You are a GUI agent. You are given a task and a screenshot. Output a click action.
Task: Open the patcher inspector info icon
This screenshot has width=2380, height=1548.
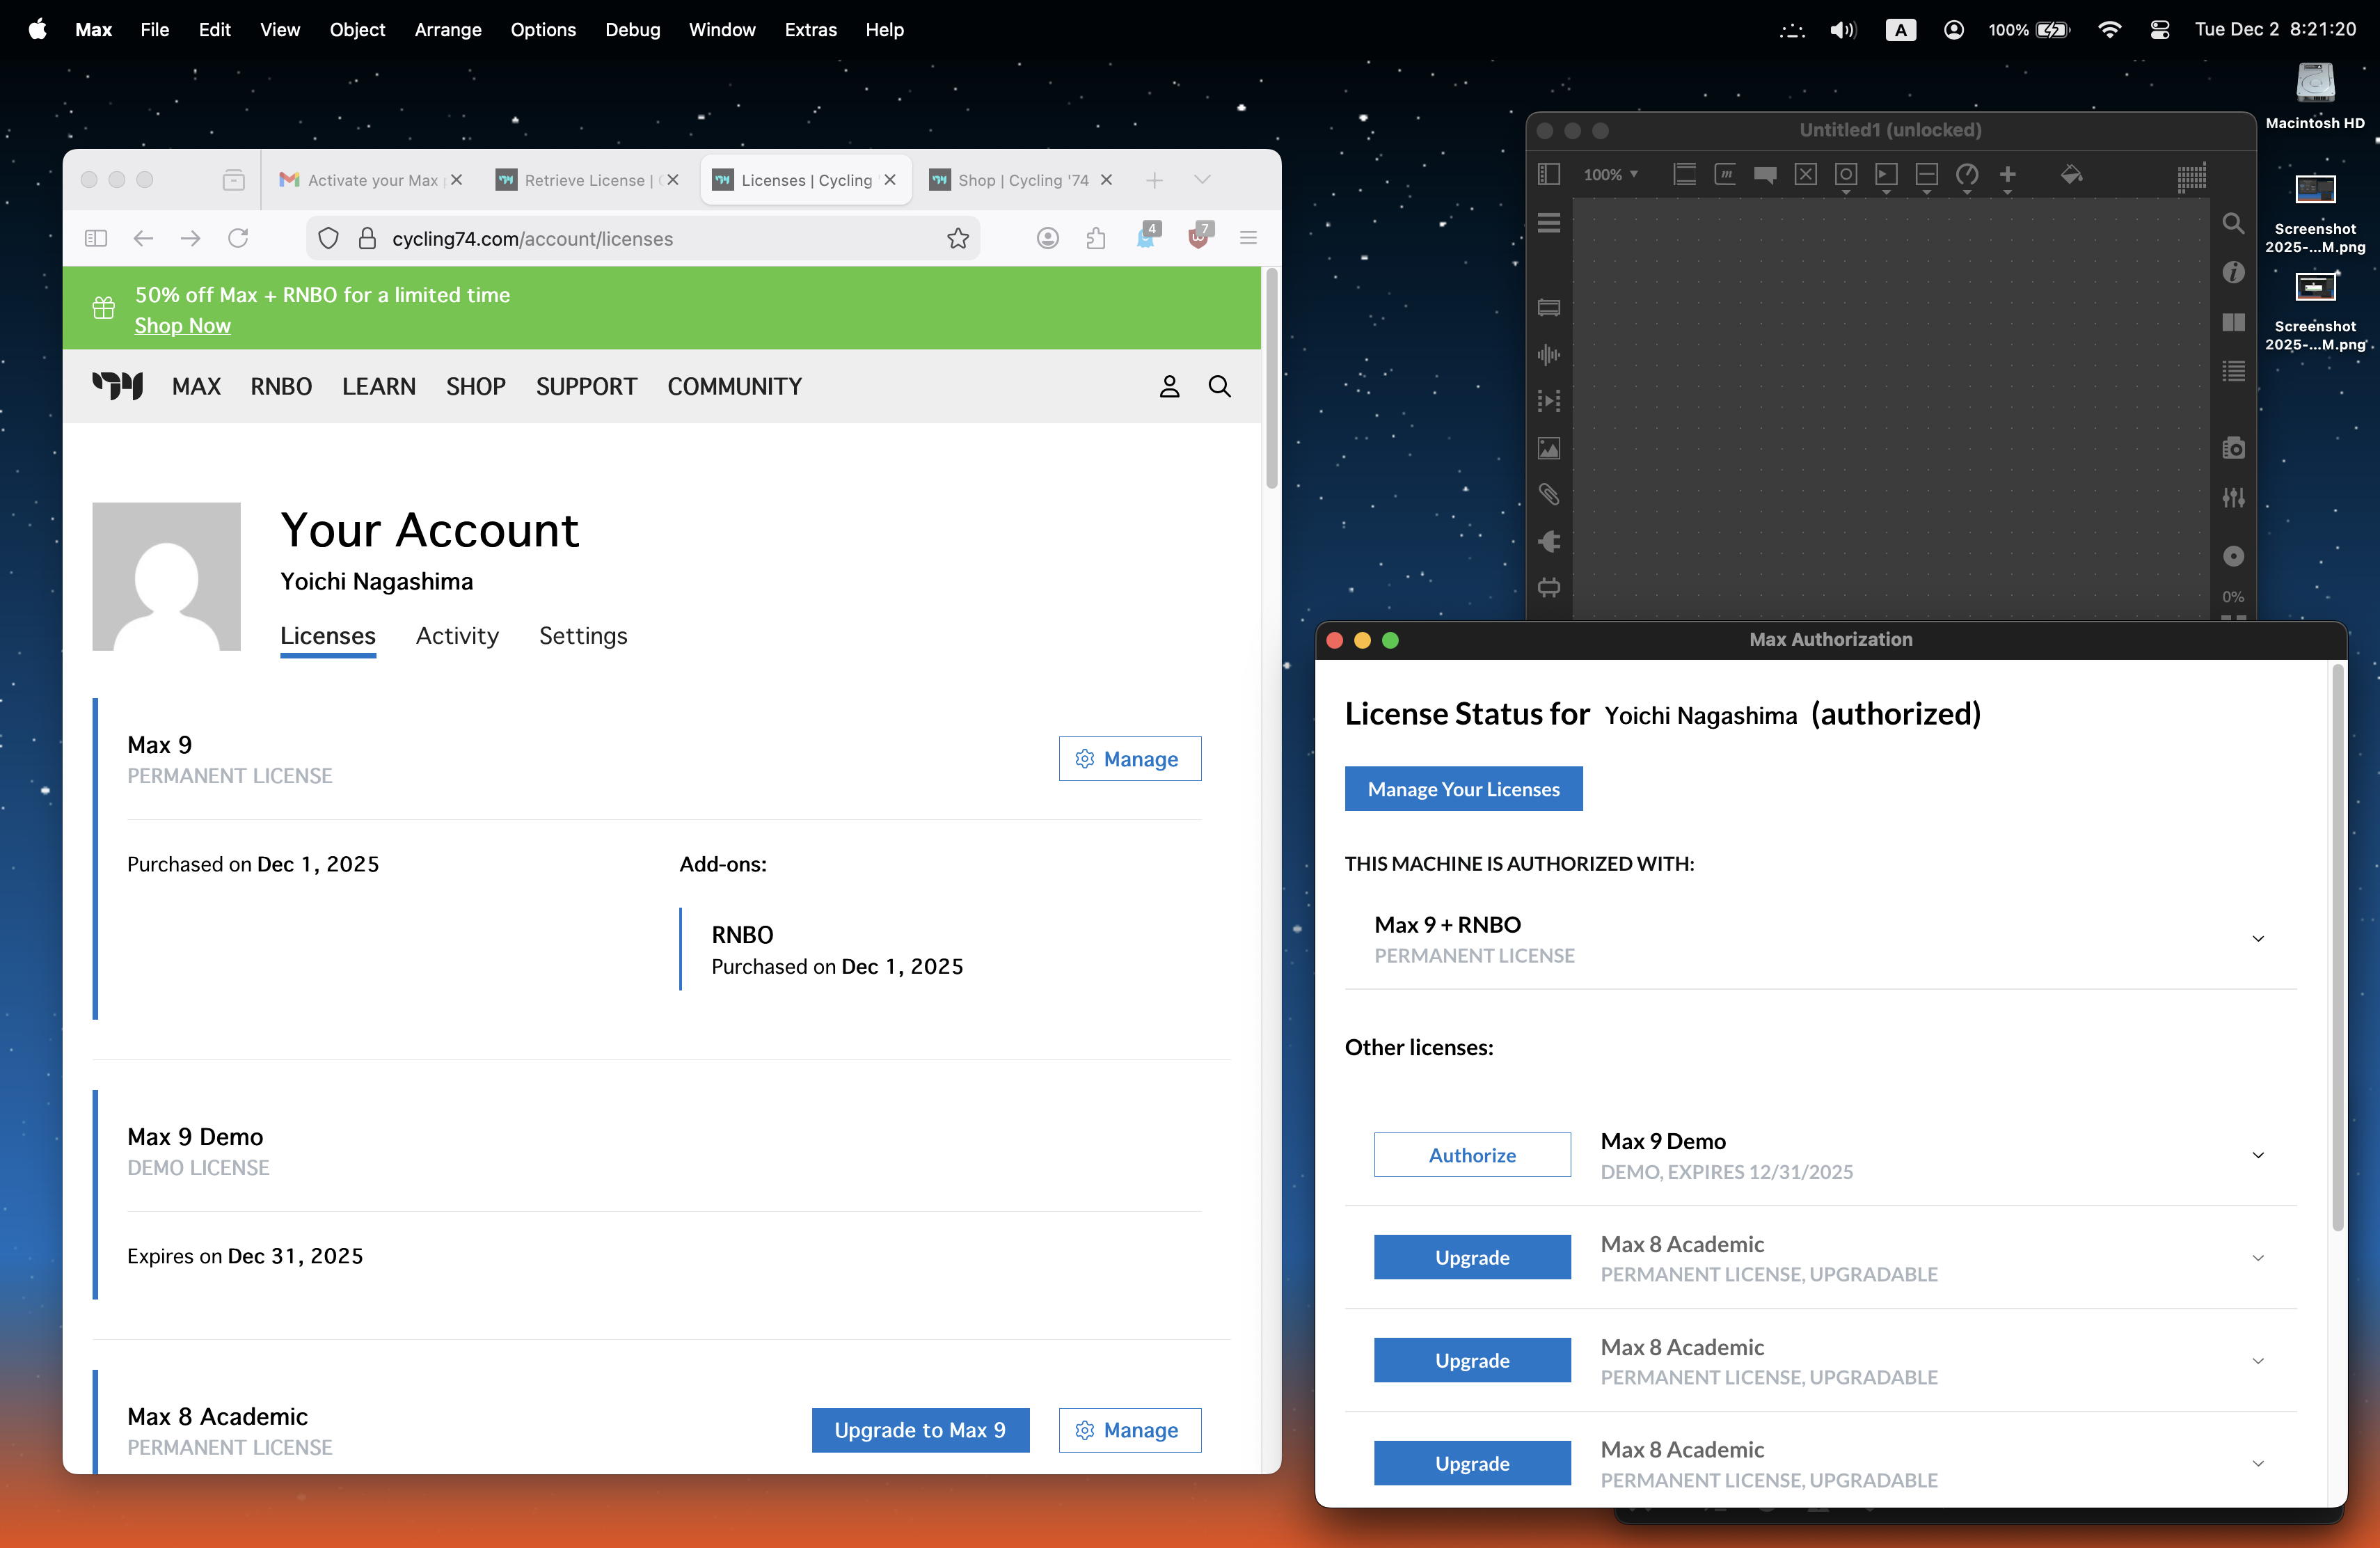2233,272
